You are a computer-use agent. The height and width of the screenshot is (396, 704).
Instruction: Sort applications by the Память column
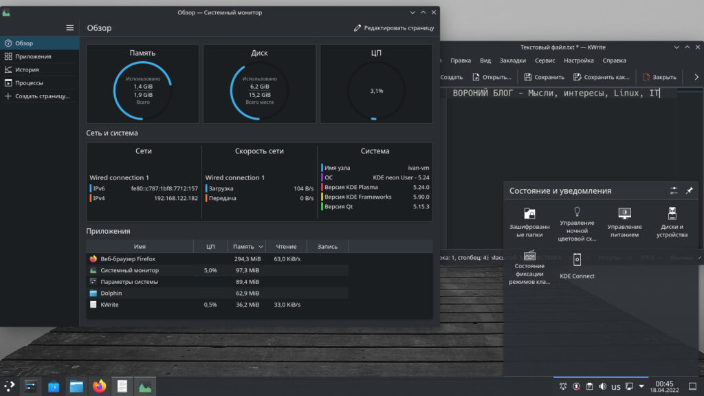[x=247, y=246]
